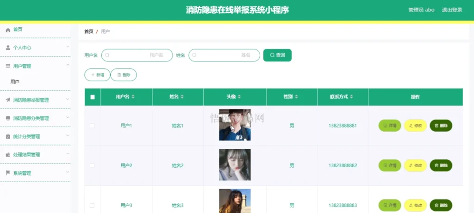The height and width of the screenshot is (213, 474).
Task: Click 删除 for 用户2 row
Action: (441, 165)
